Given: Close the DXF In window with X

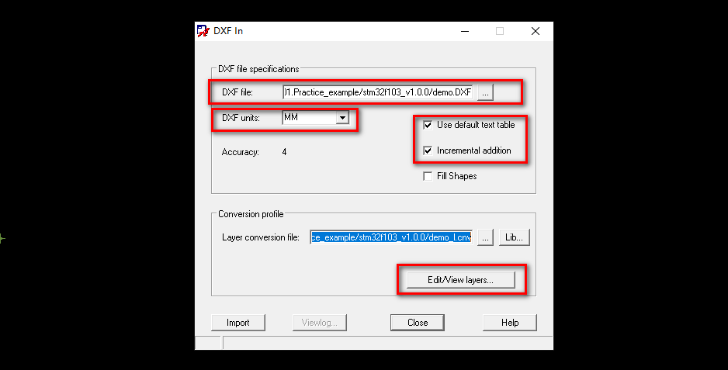Looking at the screenshot, I should [x=536, y=31].
